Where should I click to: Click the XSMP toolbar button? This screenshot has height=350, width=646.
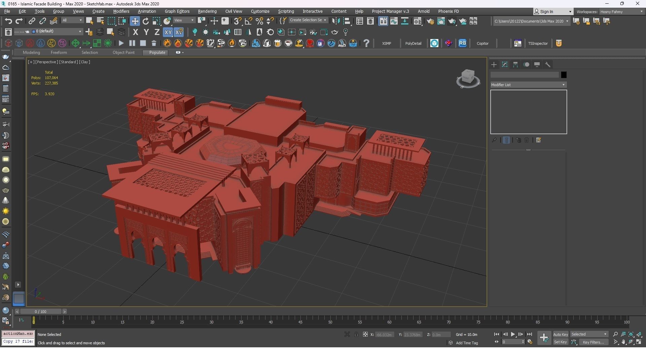click(x=387, y=43)
